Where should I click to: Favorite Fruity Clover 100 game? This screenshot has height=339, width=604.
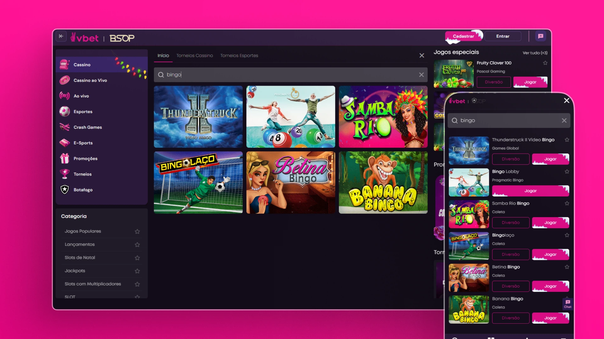[545, 63]
